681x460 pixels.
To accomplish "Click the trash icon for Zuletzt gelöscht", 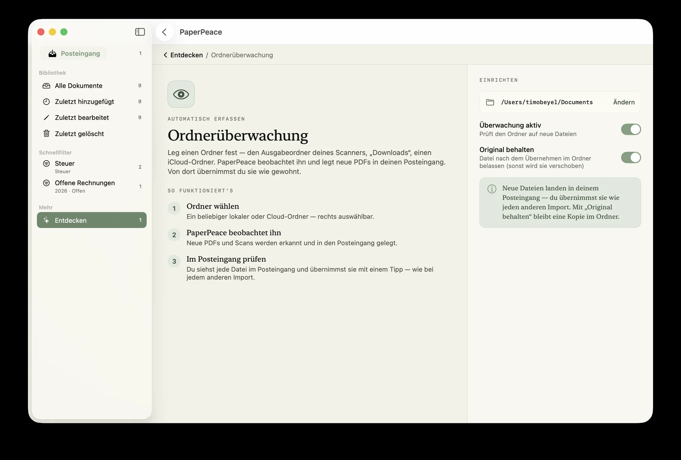I will coord(46,133).
